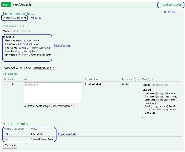The width and height of the screenshot is (185, 152).
Task: Click the 'Response Class' heading
Action: (x=13, y=26)
